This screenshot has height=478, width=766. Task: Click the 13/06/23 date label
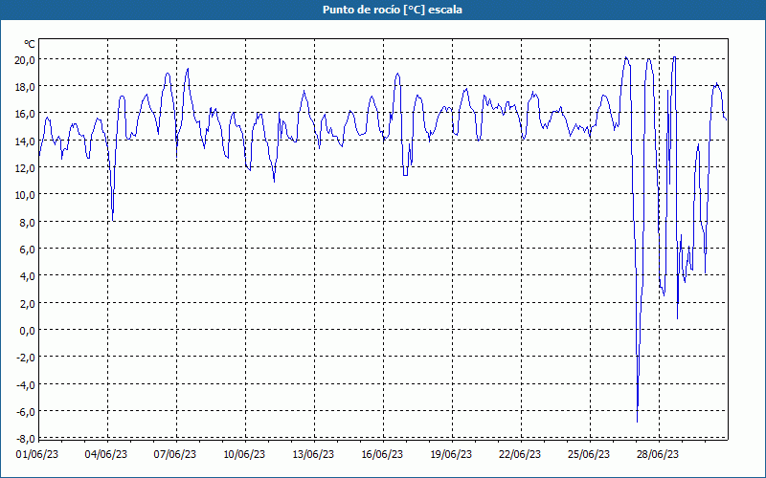(x=313, y=454)
